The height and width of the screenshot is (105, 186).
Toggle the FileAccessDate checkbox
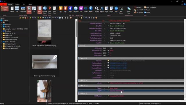click(x=108, y=63)
